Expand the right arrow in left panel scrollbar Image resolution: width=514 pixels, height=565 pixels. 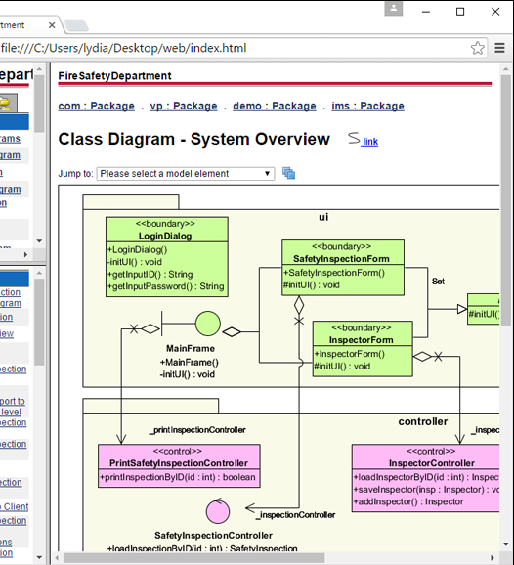[25, 255]
